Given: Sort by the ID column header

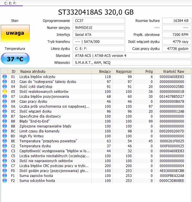Looking at the screenshot, I should pos(13,71).
